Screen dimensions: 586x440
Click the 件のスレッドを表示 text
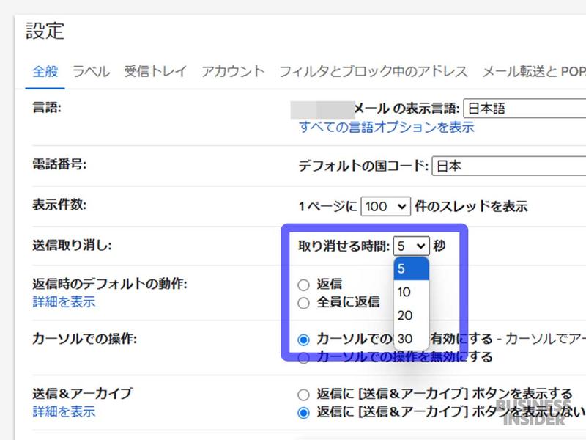coord(471,207)
